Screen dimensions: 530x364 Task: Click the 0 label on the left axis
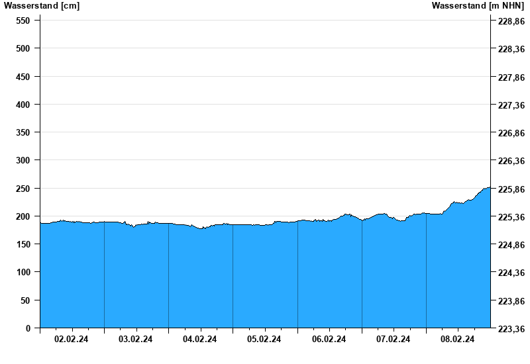pyautogui.click(x=28, y=328)
